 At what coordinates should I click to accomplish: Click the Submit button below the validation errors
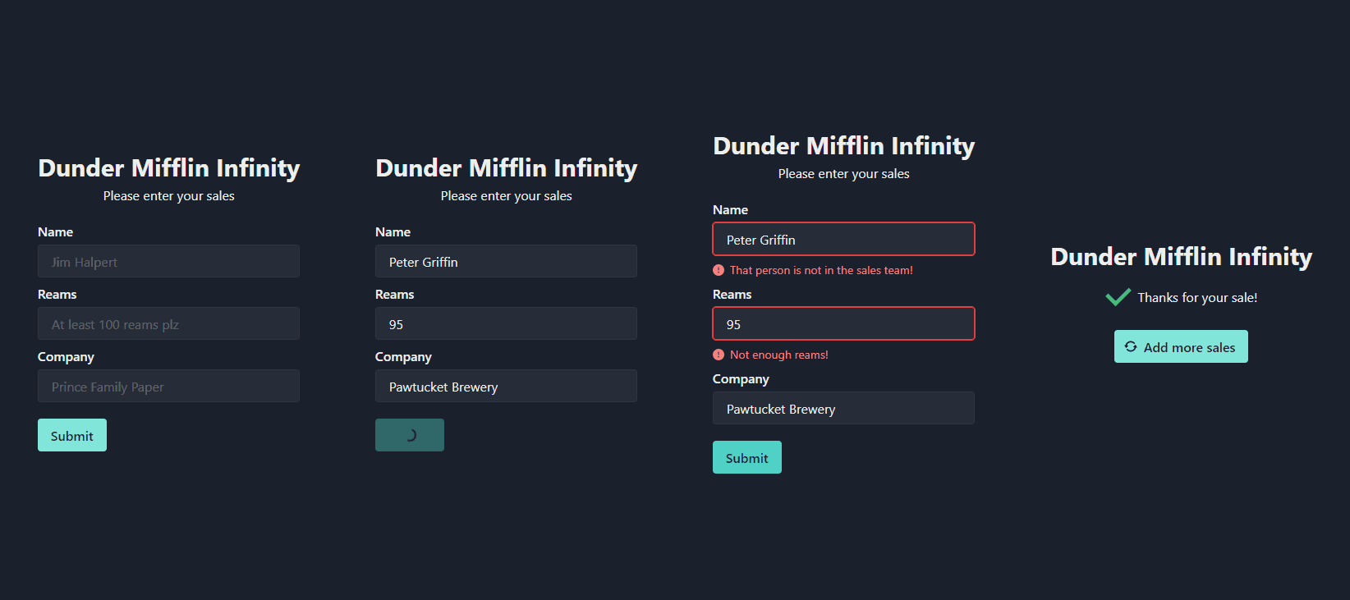click(747, 457)
